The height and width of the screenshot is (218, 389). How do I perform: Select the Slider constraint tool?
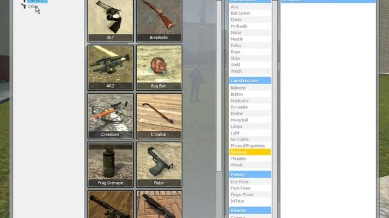(250, 58)
